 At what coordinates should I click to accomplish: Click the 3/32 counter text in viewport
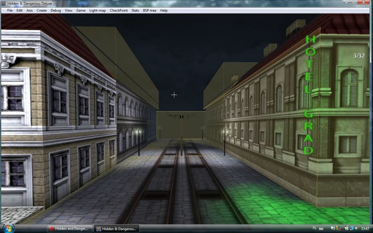click(x=359, y=56)
